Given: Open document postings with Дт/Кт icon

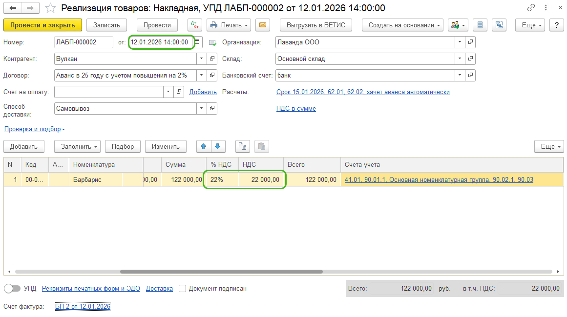Looking at the screenshot, I should [x=195, y=25].
